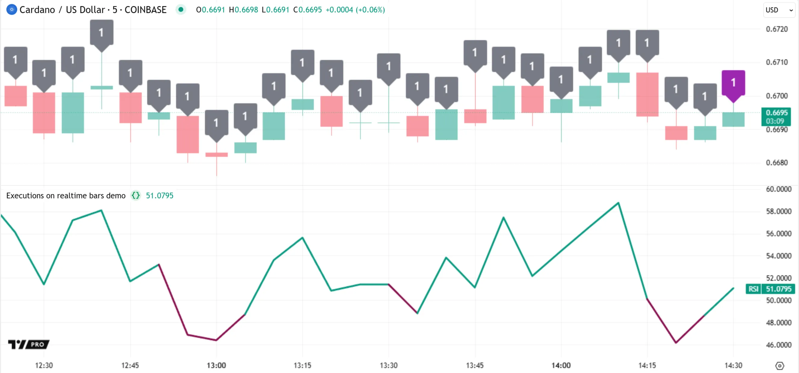Click the green RSI tag on the scale

pos(753,289)
